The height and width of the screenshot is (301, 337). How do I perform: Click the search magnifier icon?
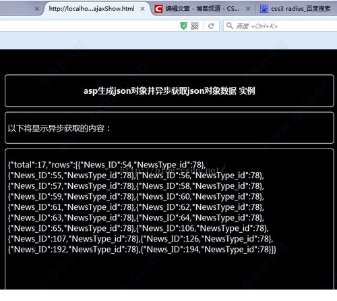point(229,26)
